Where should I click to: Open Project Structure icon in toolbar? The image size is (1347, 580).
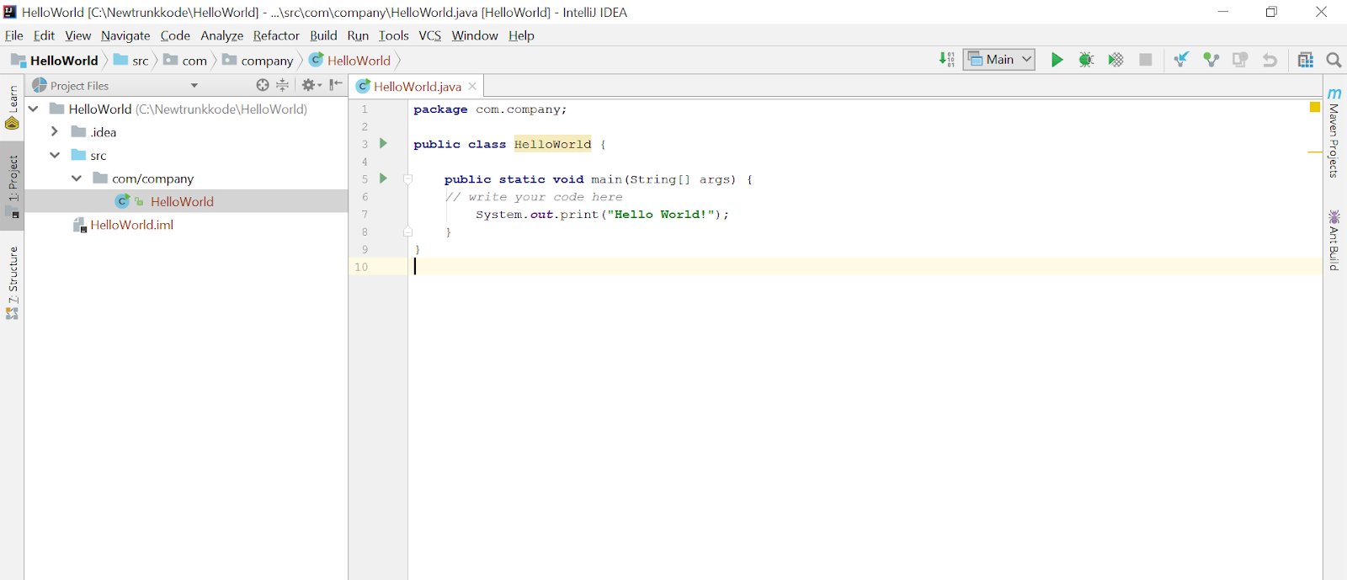[1305, 60]
